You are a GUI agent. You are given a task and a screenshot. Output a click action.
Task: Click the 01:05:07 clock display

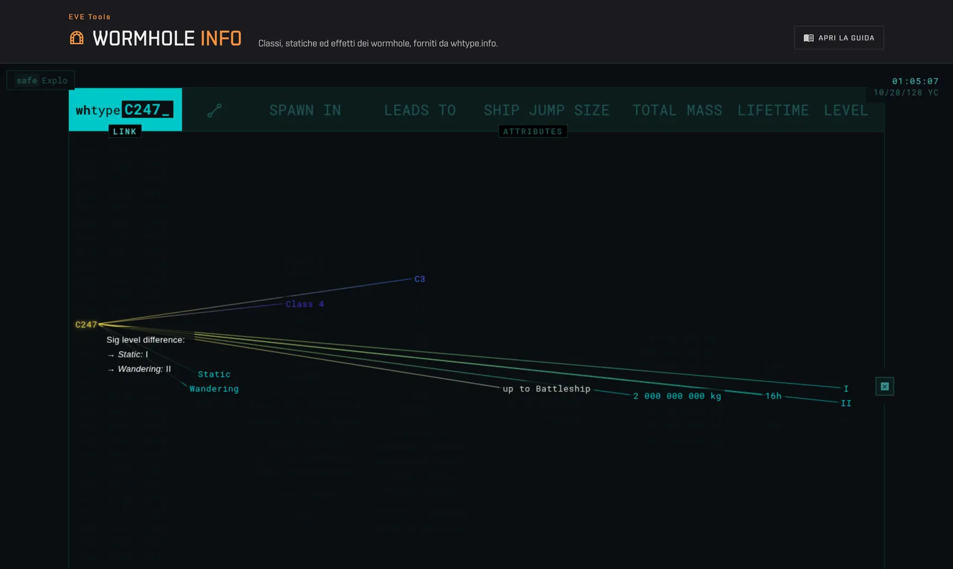[915, 81]
